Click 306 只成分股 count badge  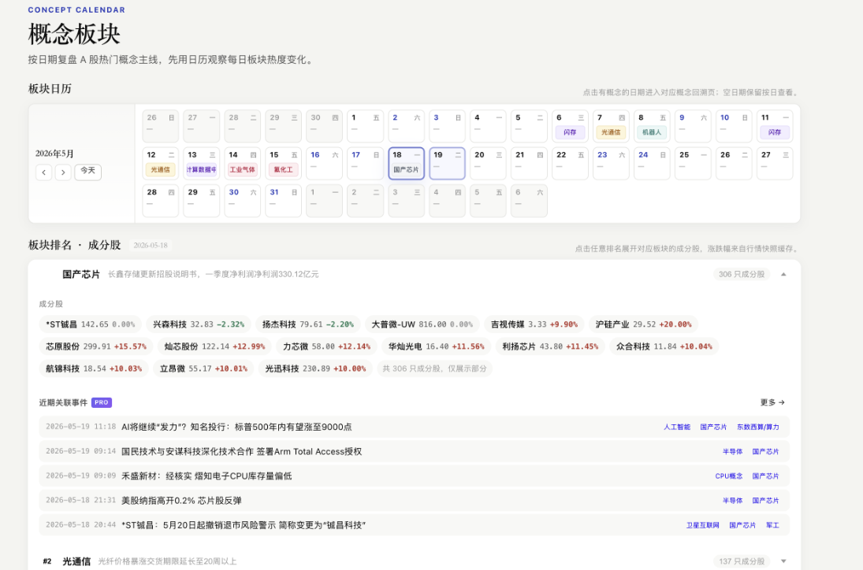742,274
